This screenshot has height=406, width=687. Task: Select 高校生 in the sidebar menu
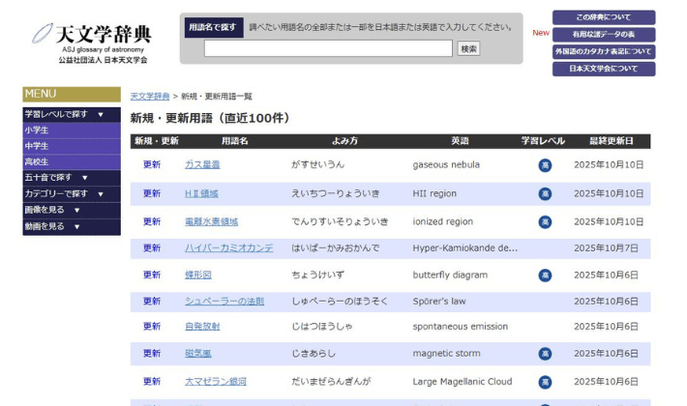72,162
